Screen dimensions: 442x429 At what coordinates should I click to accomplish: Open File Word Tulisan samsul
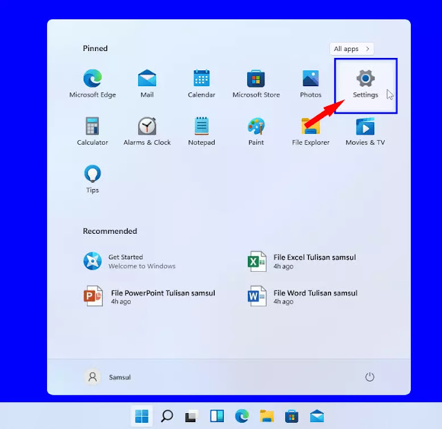pyautogui.click(x=302, y=297)
